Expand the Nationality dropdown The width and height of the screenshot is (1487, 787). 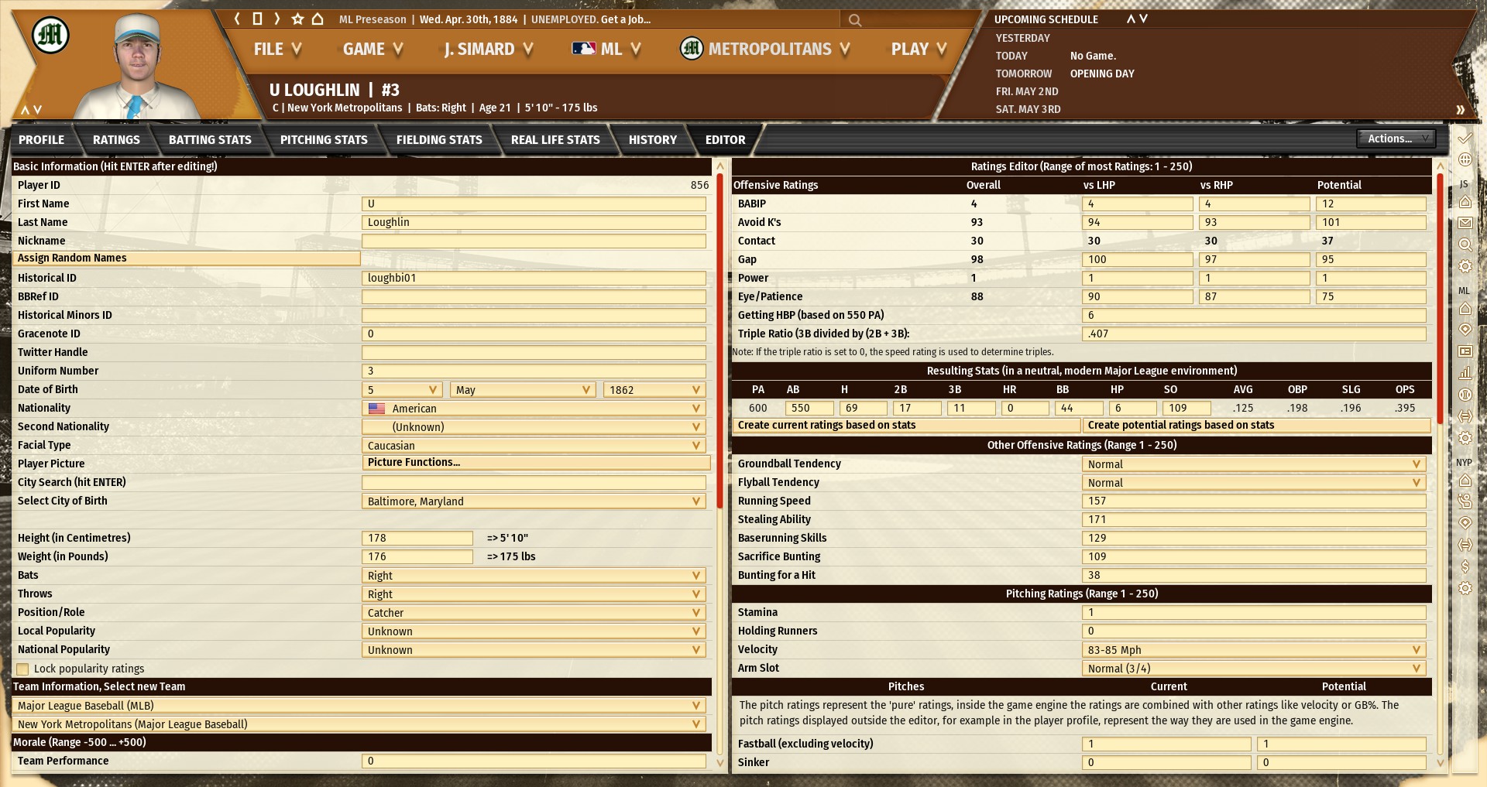coord(534,409)
